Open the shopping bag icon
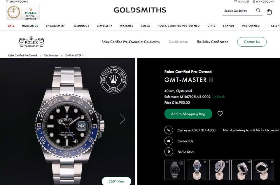 (269, 12)
